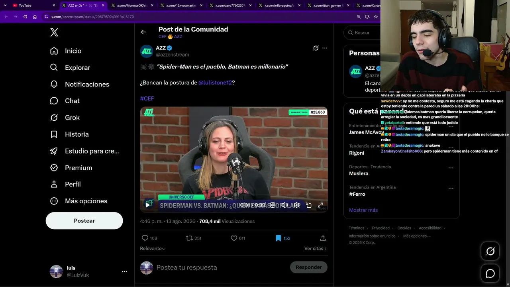Open AZZ profile avatar on the post
Viewport: 510px width, 287px height.
147,51
